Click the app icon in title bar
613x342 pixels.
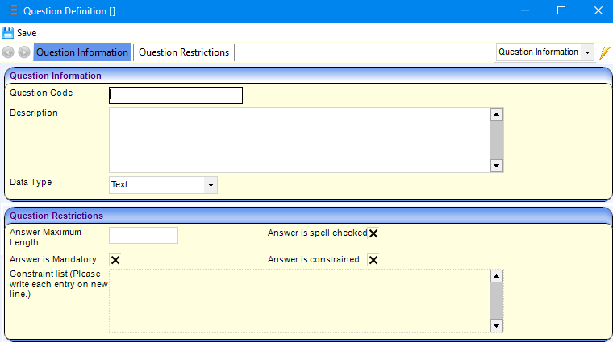pyautogui.click(x=13, y=10)
